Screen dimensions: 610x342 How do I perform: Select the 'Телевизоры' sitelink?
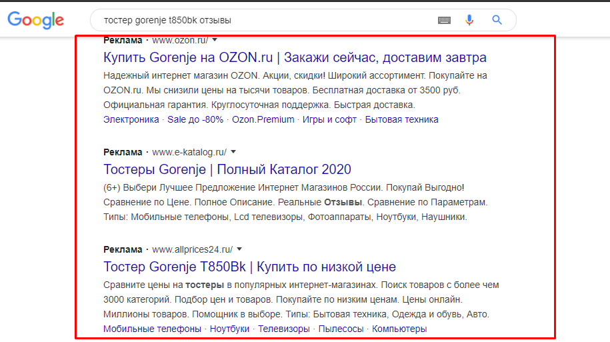284,329
